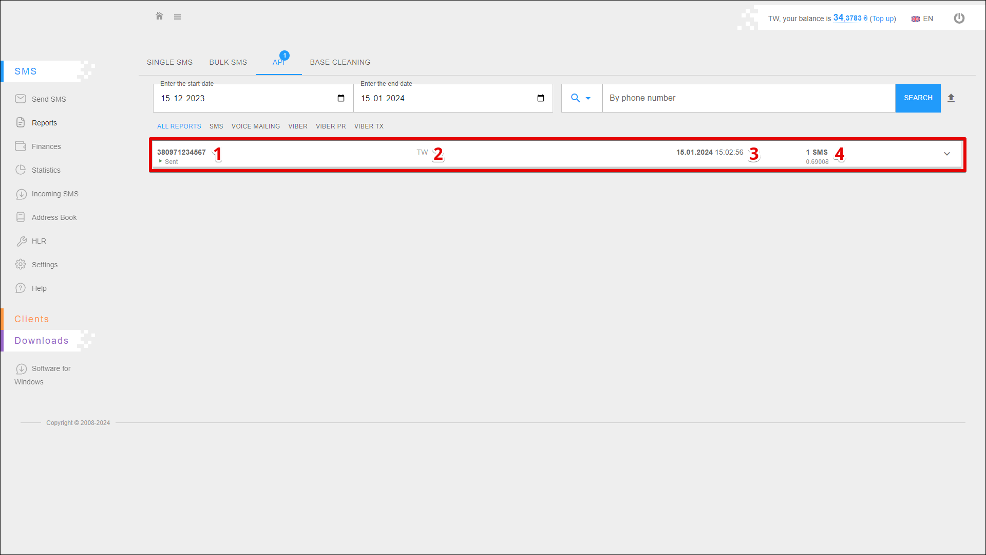
Task: Click the By phone number field
Action: (748, 98)
